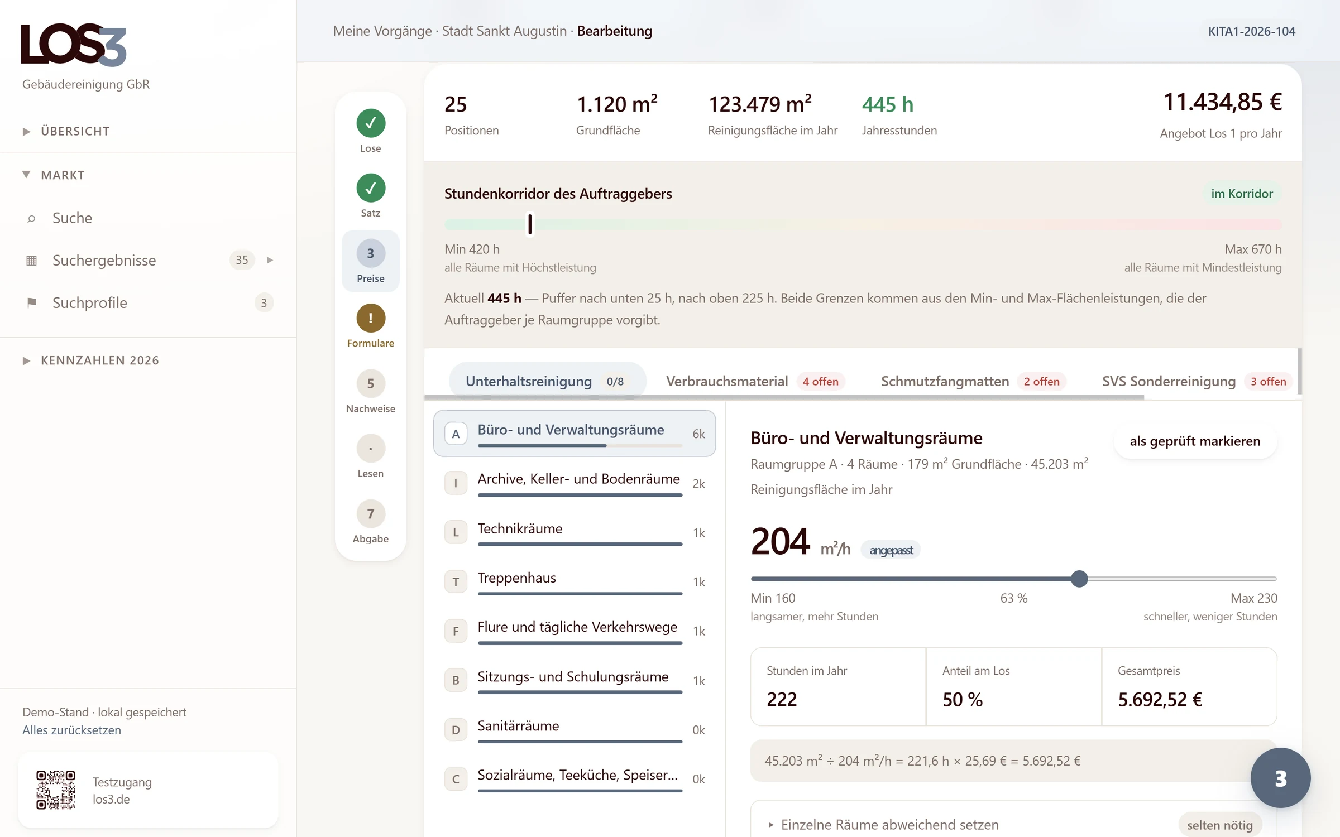Click the Bearbeitung breadcrumb text
Viewport: 1340px width, 837px height.
click(615, 31)
